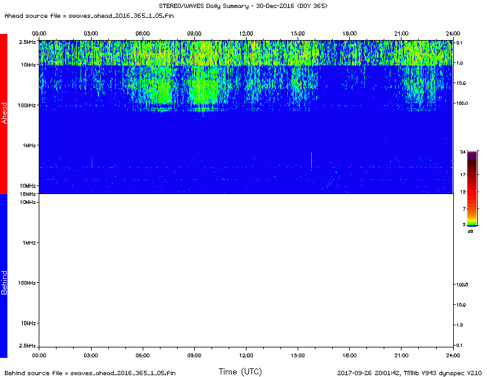This screenshot has width=487, height=377.
Task: Click the 16MHz label between the panels
Action: (26, 194)
